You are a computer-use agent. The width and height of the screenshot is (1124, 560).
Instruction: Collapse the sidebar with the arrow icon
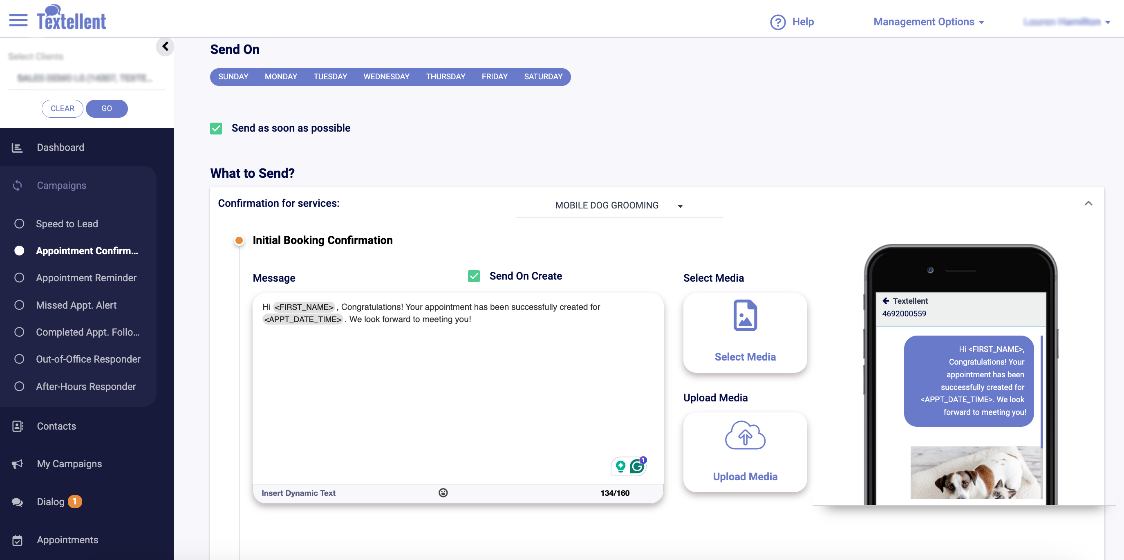click(165, 46)
